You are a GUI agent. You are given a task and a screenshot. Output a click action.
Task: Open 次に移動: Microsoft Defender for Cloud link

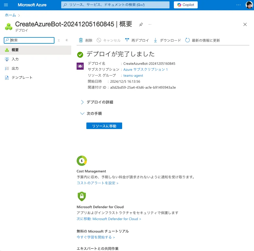click(109, 219)
